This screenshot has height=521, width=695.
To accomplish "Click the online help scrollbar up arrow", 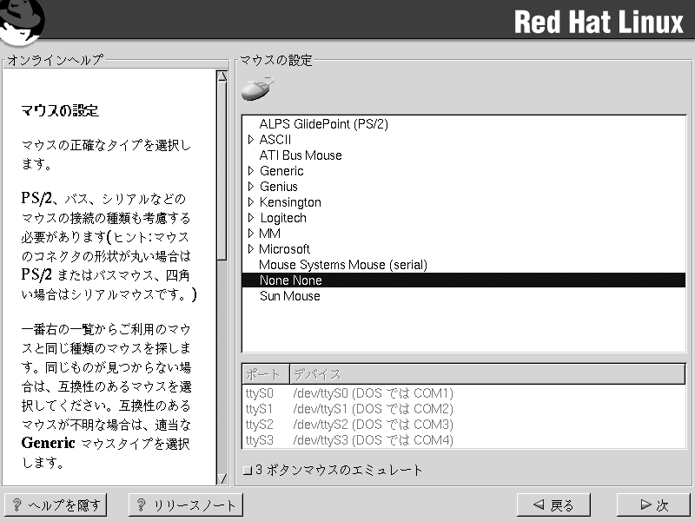I will click(x=222, y=76).
